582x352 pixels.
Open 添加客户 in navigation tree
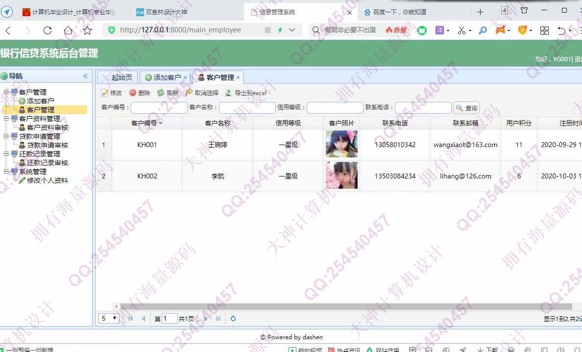click(x=41, y=101)
